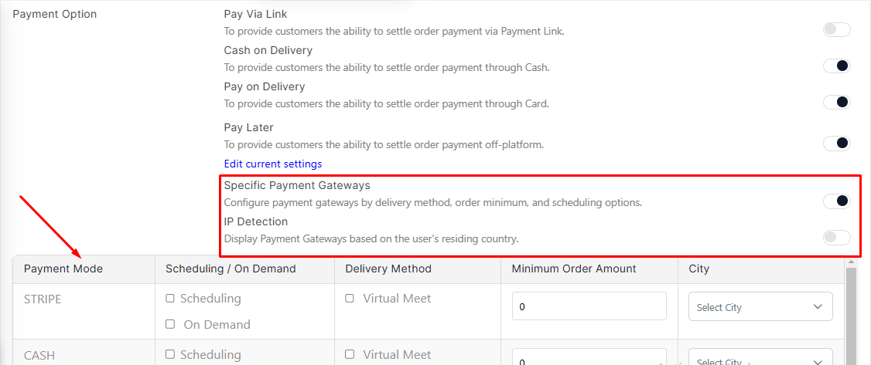Click the table's vertical scrollbar
The height and width of the screenshot is (365, 871).
click(850, 315)
